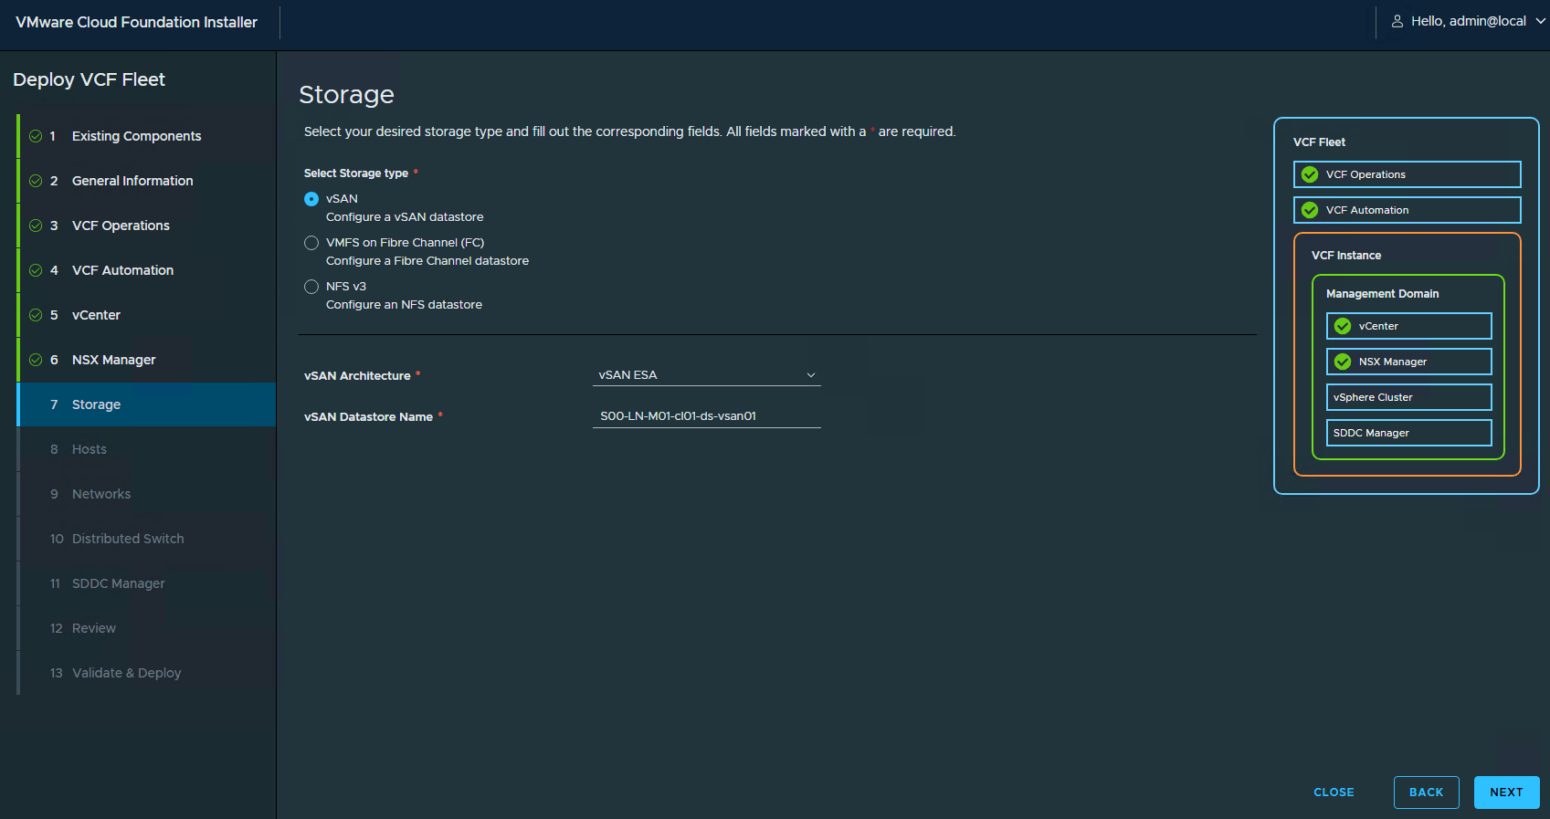Click the 'Management Domain' diagram label

[x=1382, y=294]
